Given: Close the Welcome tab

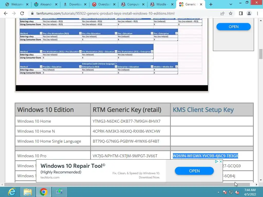Looking at the screenshot, I should tap(27, 5).
